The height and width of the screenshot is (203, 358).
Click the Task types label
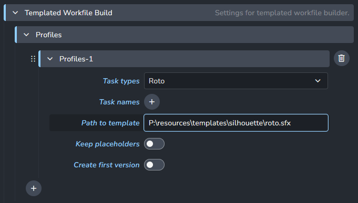point(121,81)
